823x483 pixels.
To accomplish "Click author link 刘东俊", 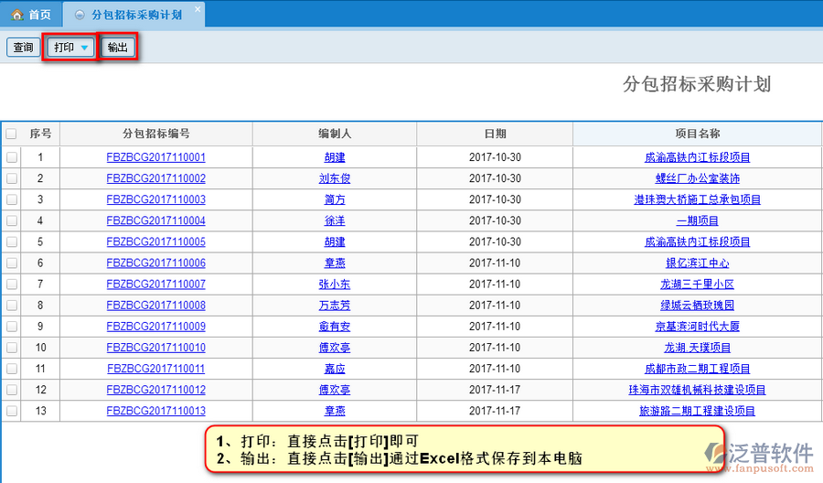I will [334, 178].
